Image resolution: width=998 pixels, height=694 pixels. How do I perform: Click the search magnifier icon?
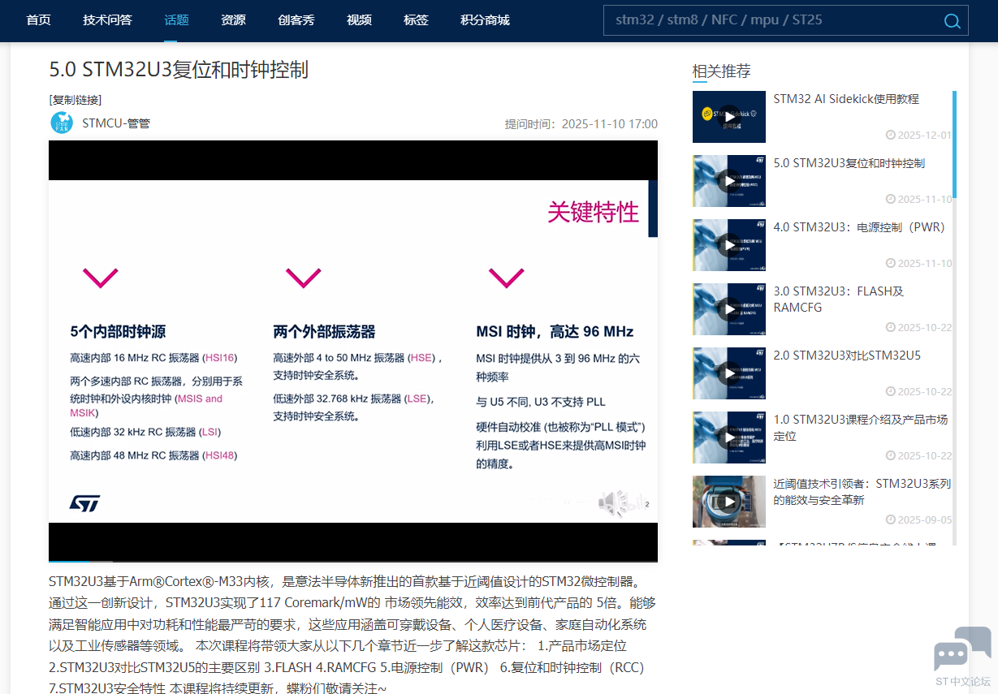coord(952,21)
